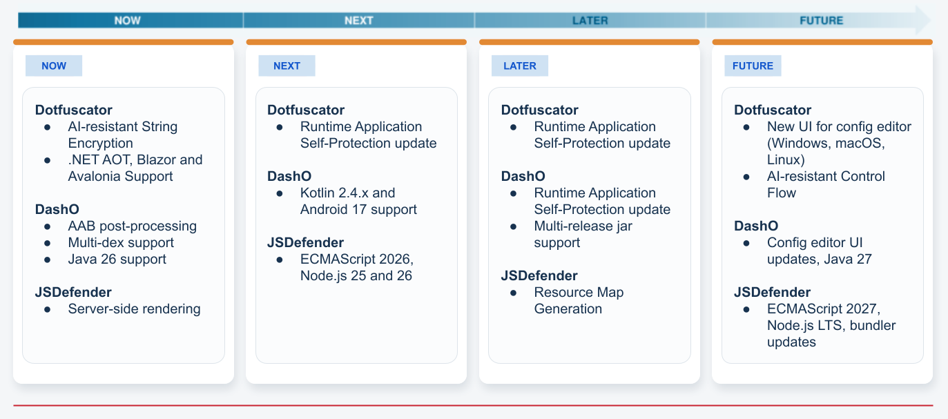Screen dimensions: 948x419
Task: Select the "Resource Map Generation" item
Action: [x=579, y=300]
